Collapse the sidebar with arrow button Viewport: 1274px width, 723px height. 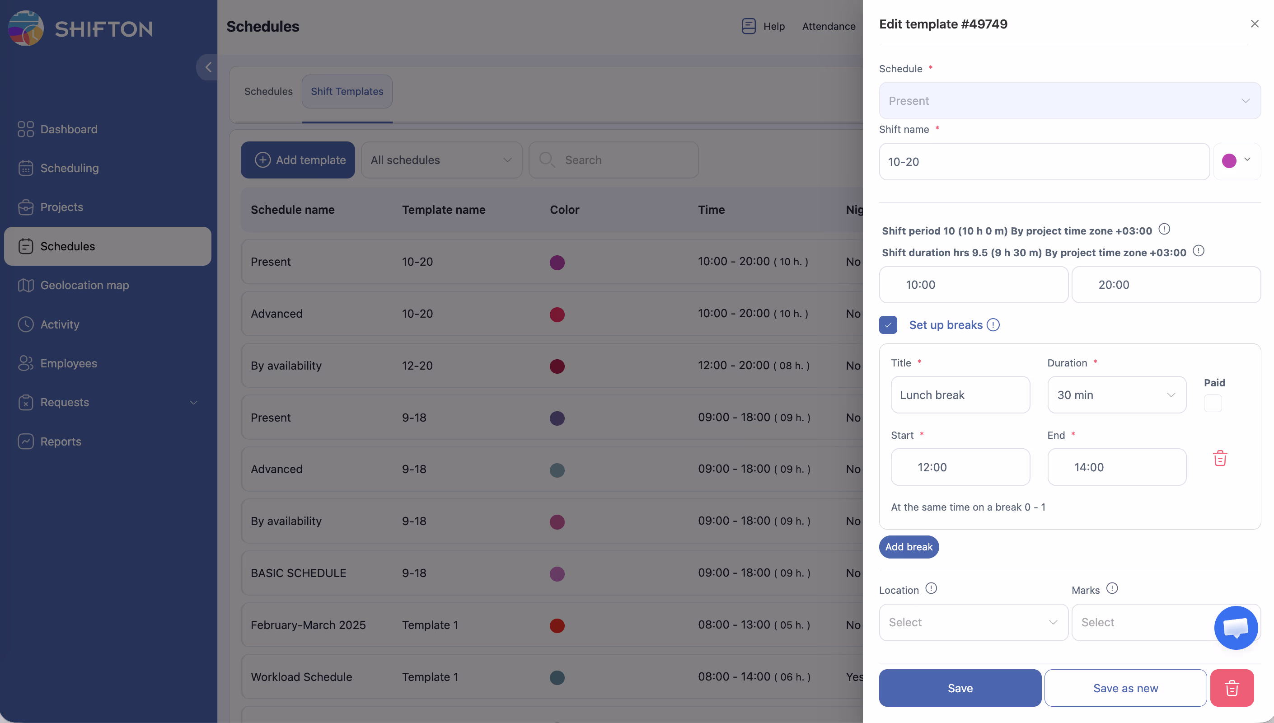pos(208,67)
